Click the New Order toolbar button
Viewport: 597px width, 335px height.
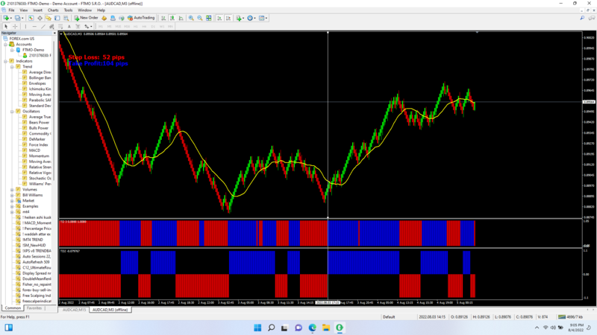(87, 18)
